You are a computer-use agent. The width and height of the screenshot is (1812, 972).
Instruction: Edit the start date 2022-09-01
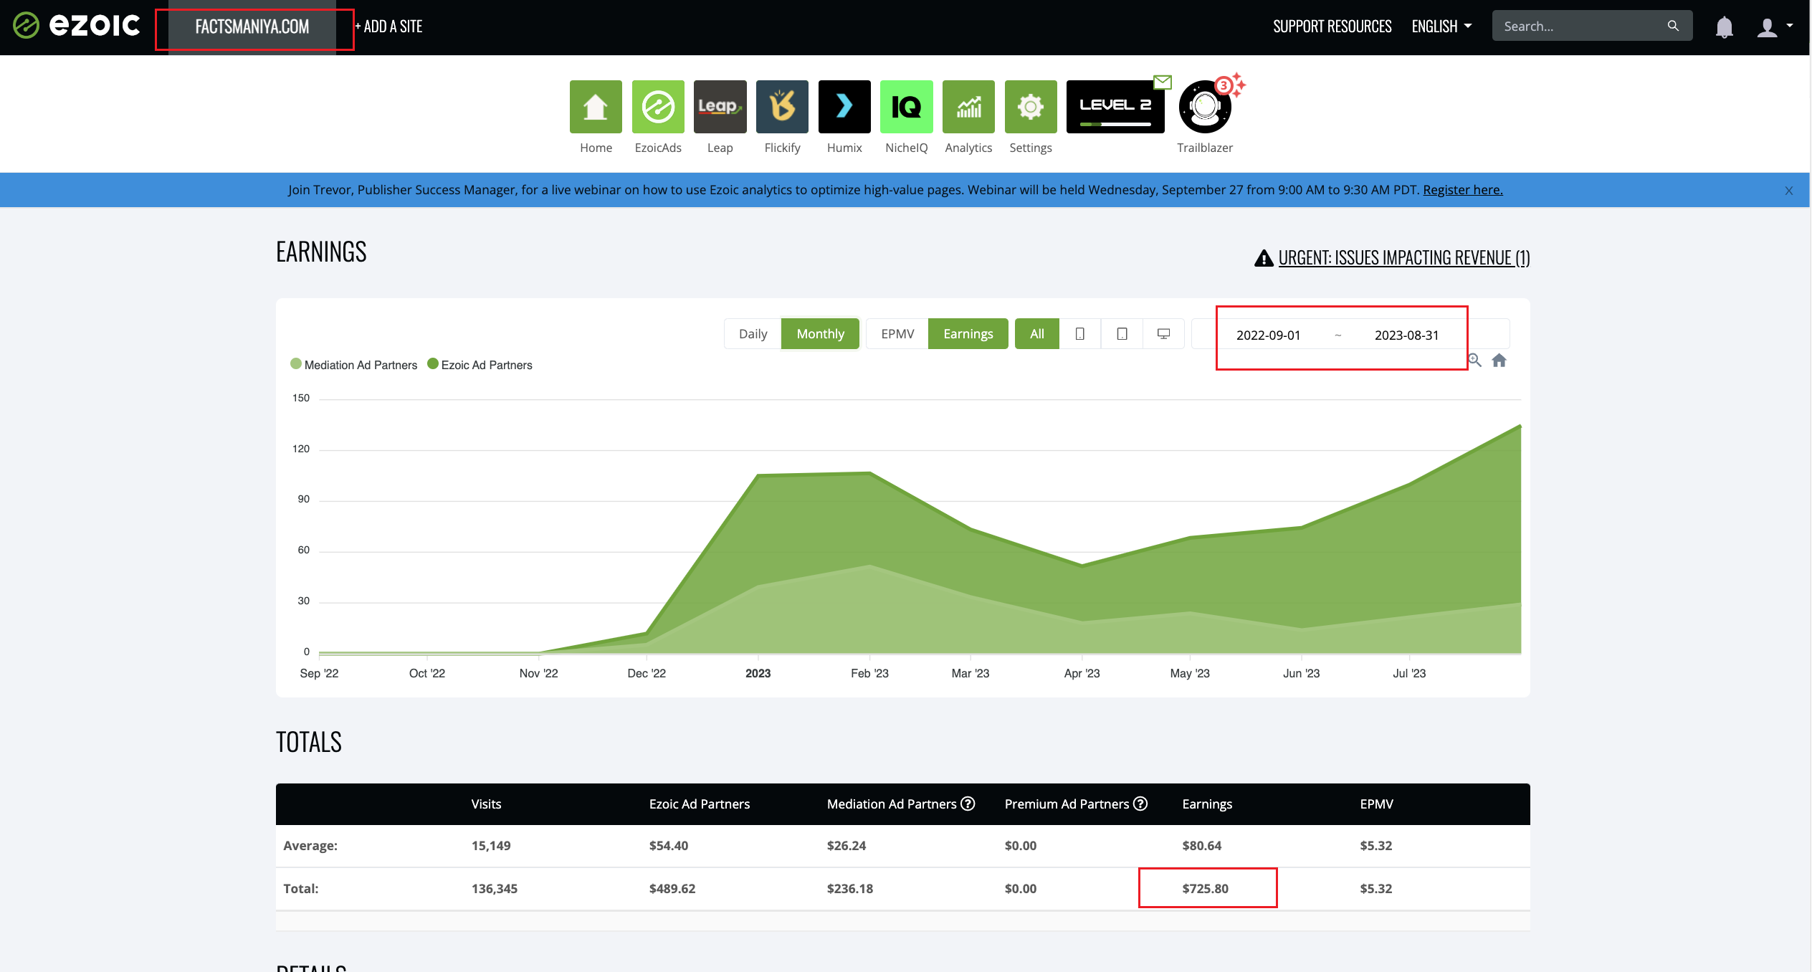coord(1268,335)
